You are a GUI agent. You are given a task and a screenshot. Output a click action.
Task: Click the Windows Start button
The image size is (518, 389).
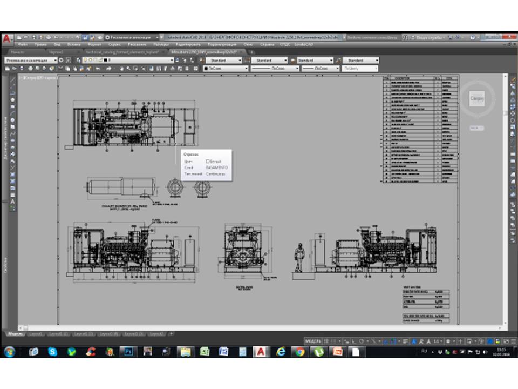point(9,352)
